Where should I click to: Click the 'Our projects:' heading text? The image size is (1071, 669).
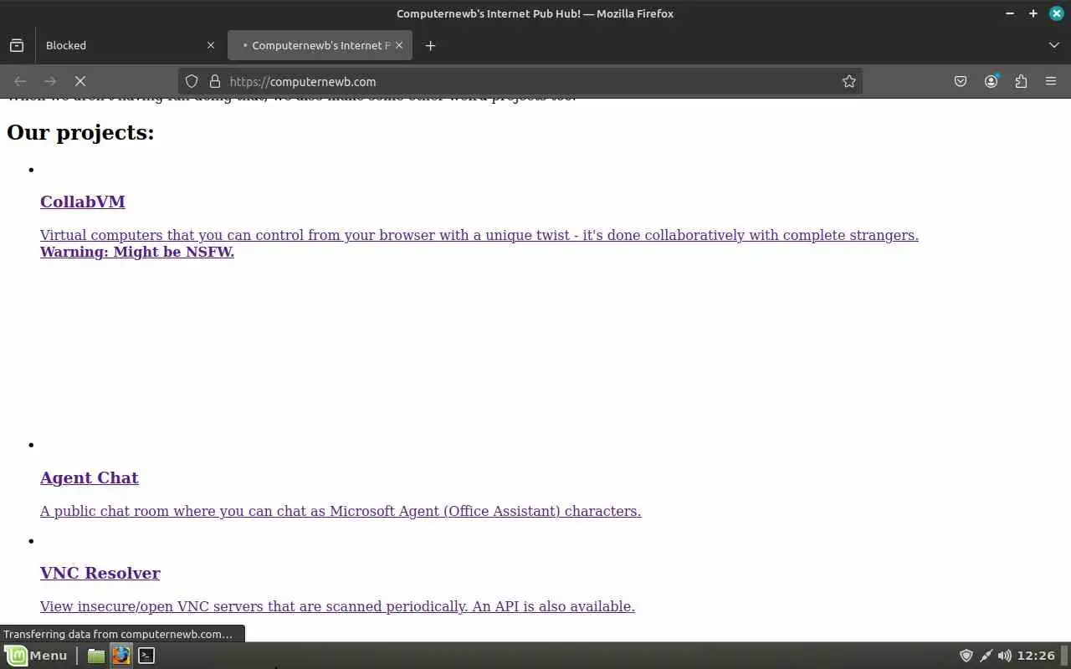tap(80, 133)
